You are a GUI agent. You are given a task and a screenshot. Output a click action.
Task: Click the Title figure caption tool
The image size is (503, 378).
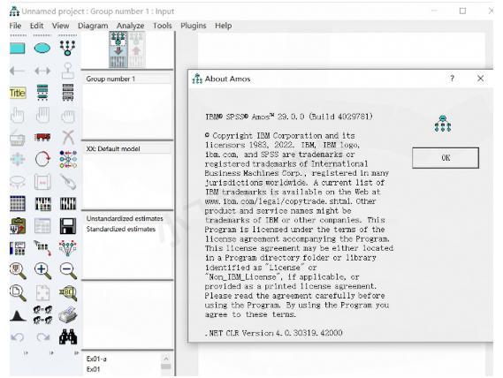(18, 93)
